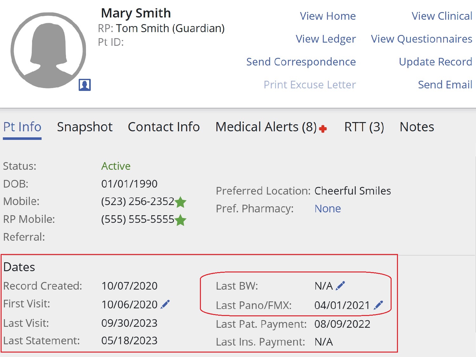Image resolution: width=476 pixels, height=357 pixels.
Task: Edit the Last BW date pencil
Action: 340,286
